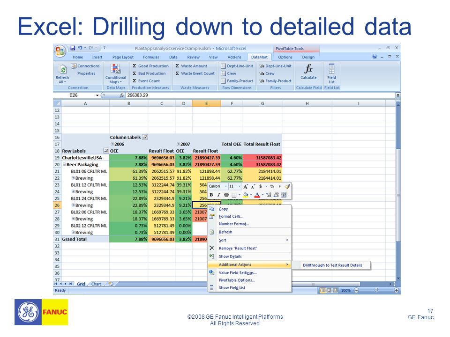Image resolution: width=450 pixels, height=337 pixels.
Task: Increase decimal in mini toolbar
Action: [269, 195]
